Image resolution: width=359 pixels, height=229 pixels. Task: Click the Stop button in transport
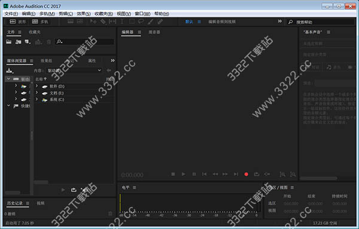173,174
